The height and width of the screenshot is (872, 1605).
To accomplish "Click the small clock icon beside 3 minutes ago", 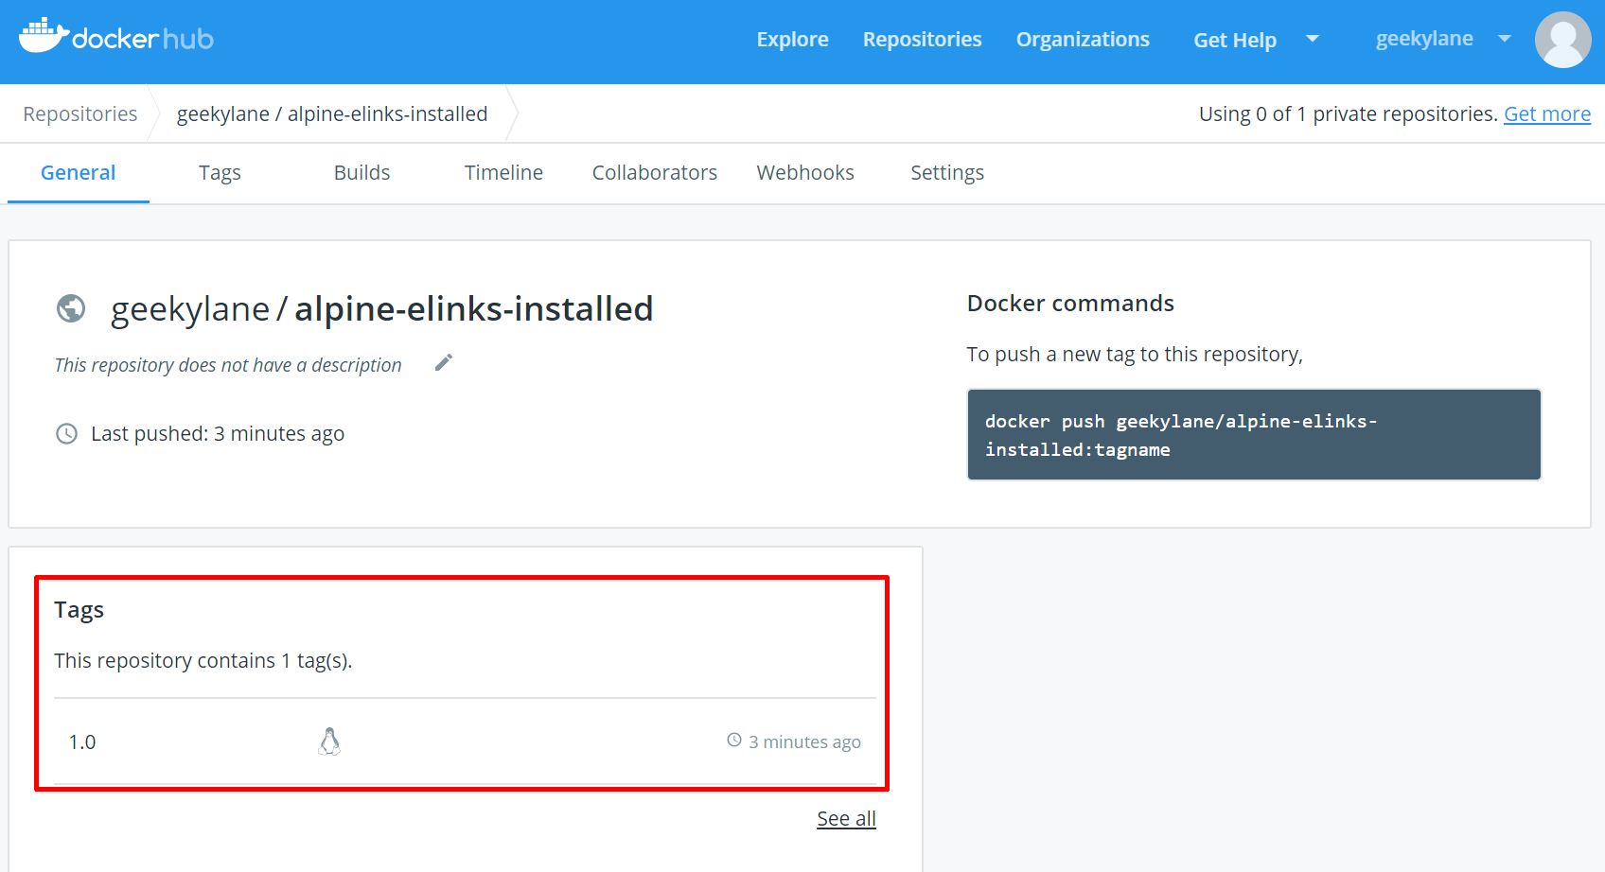I will (x=734, y=740).
